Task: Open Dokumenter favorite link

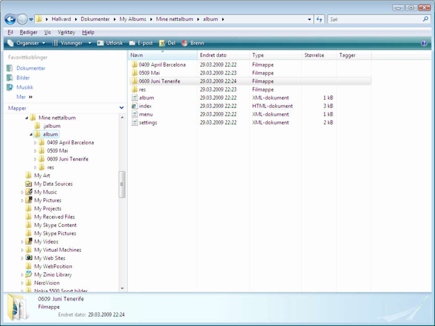Action: click(31, 68)
